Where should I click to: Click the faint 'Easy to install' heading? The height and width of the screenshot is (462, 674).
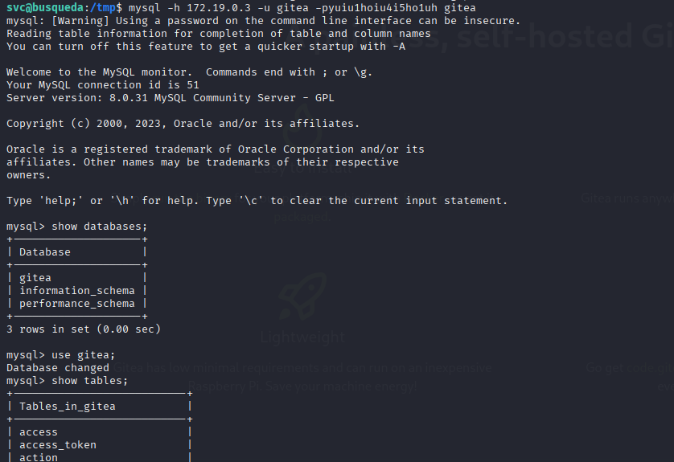click(x=302, y=168)
